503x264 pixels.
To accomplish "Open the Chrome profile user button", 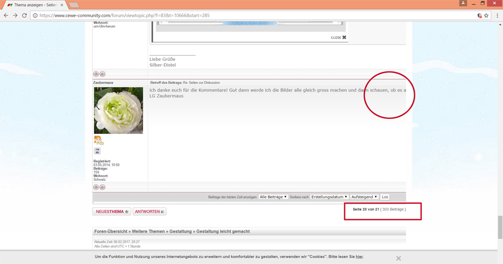I will click(463, 3).
